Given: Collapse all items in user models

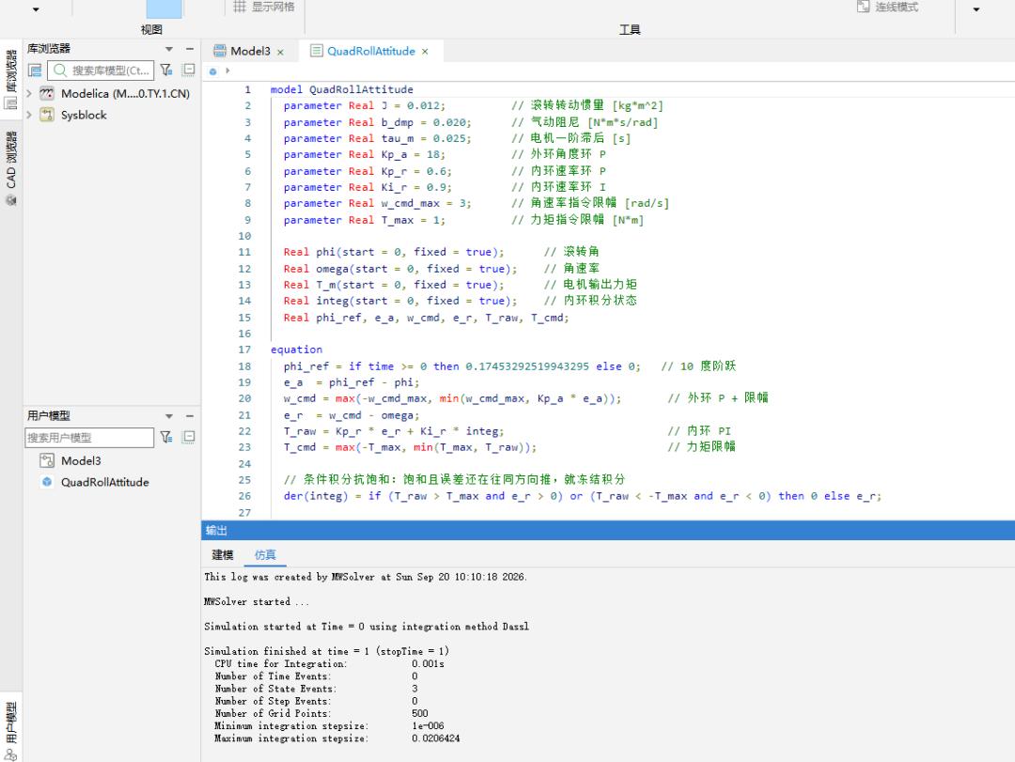Looking at the screenshot, I should pos(189,438).
